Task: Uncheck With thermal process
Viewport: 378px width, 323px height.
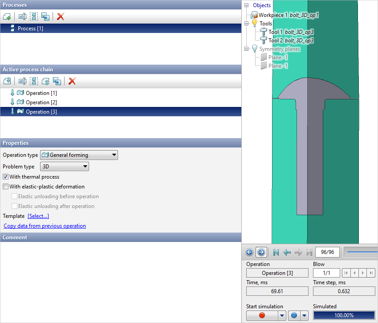Action: point(6,177)
